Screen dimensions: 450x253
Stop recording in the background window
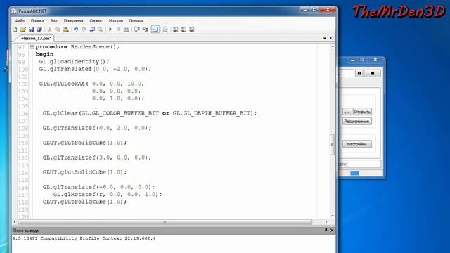(x=372, y=73)
